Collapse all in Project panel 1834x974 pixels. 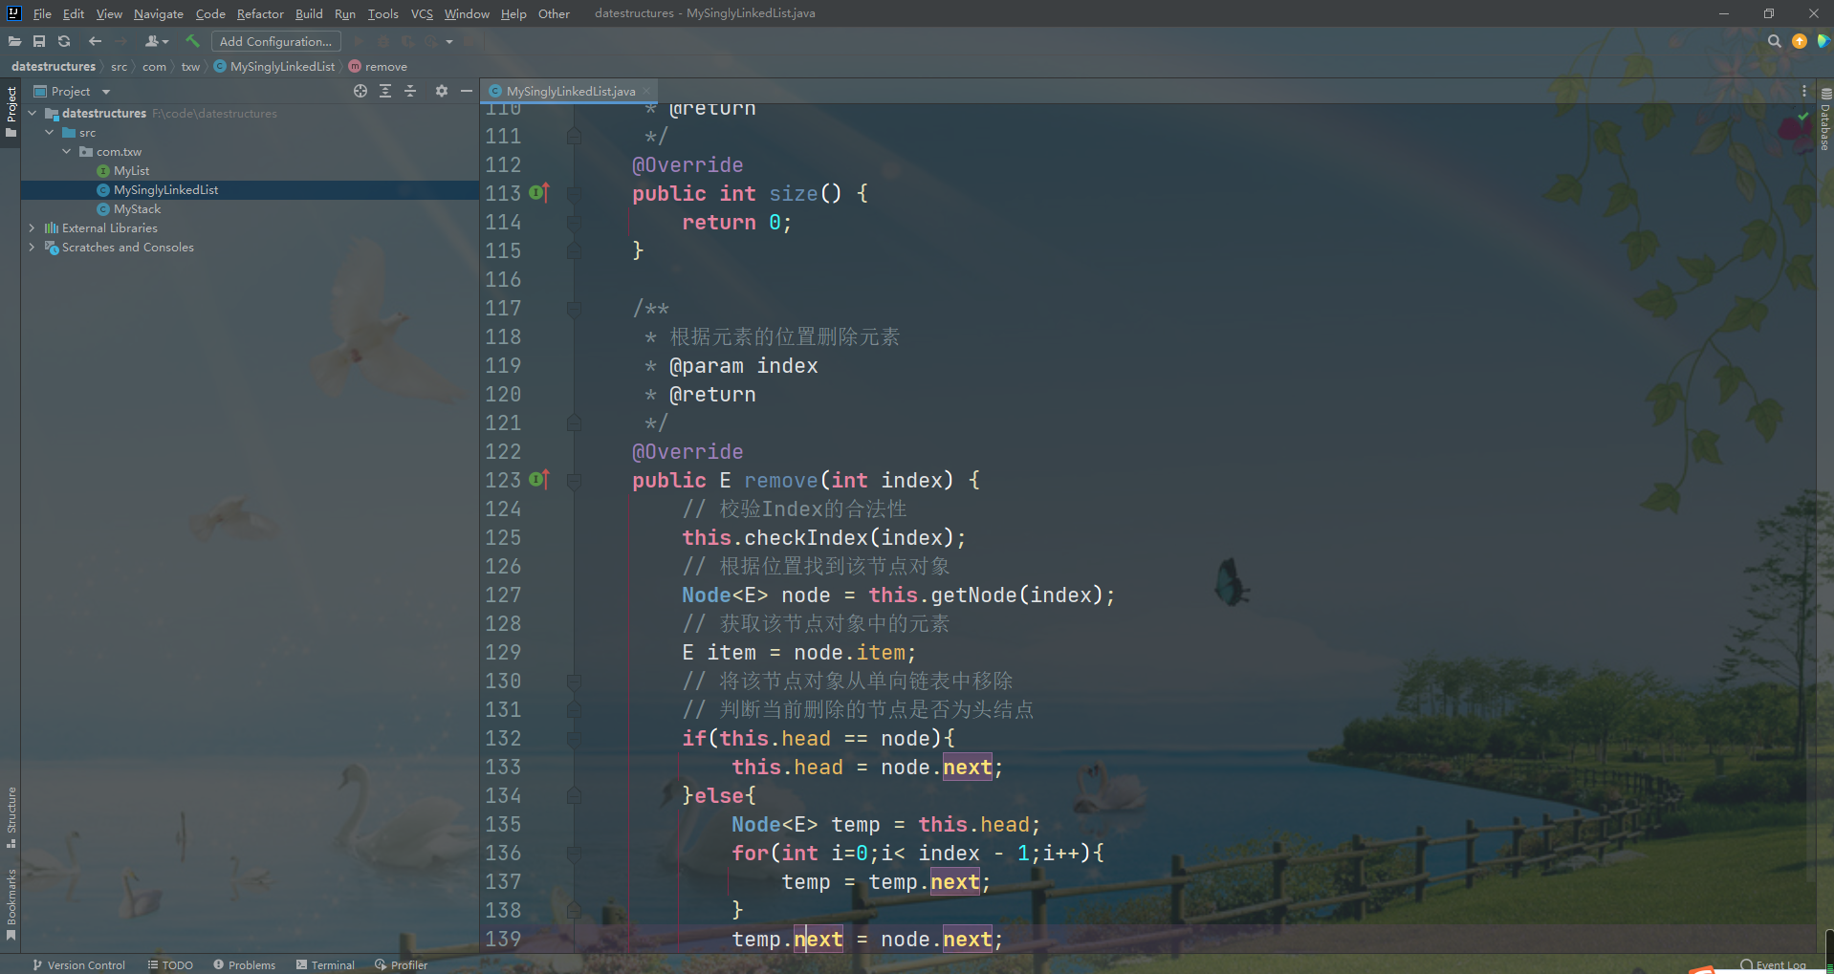[x=410, y=91]
